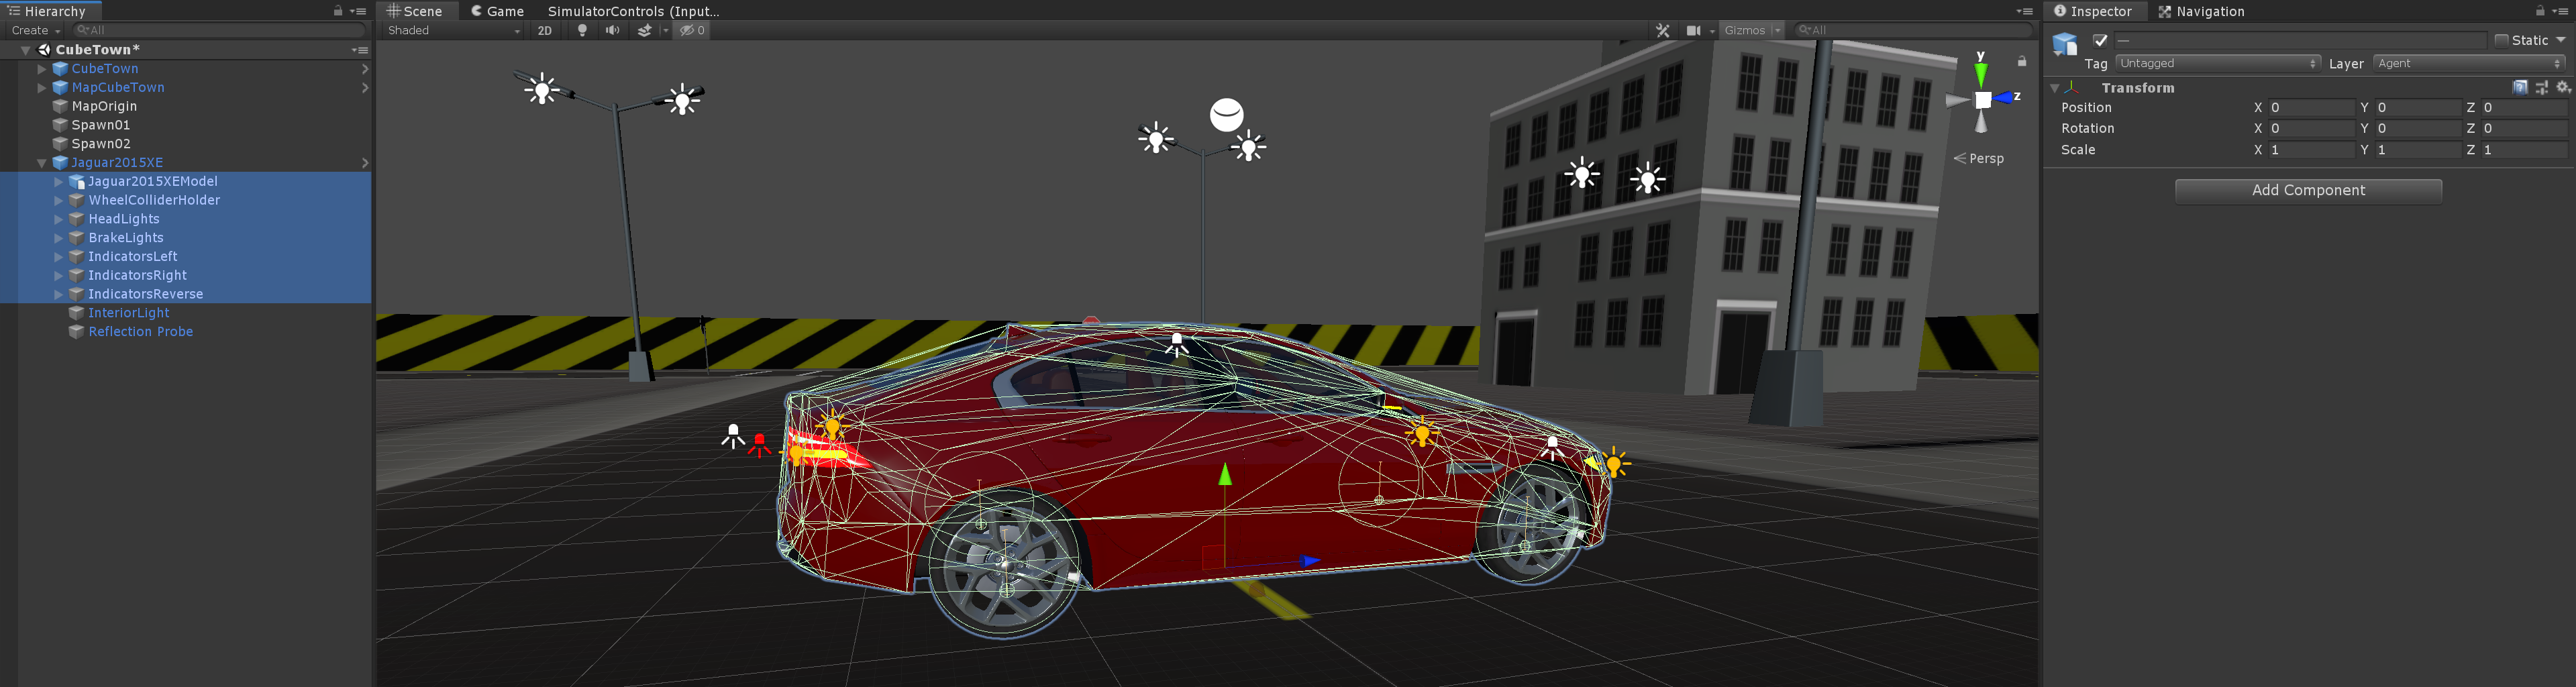Viewport: 2576px width, 687px height.
Task: Open Hierarchy panel options menu icon
Action: 359,11
